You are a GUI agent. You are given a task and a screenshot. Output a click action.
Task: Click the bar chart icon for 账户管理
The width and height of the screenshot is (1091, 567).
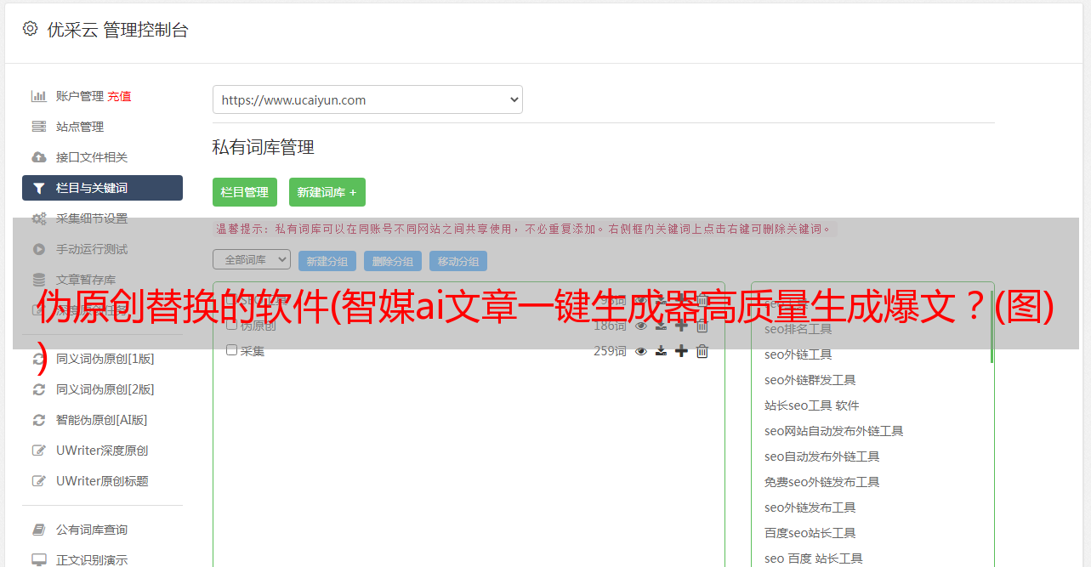pos(39,96)
